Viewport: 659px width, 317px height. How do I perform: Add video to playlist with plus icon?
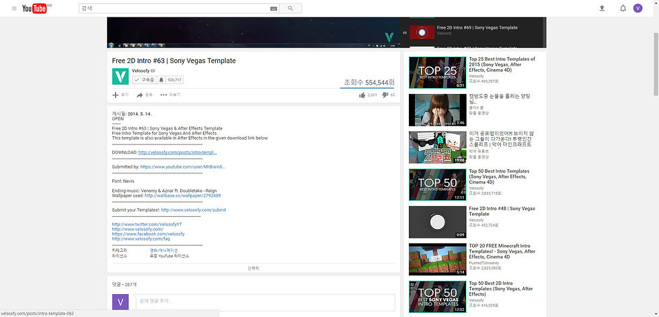[x=120, y=95]
